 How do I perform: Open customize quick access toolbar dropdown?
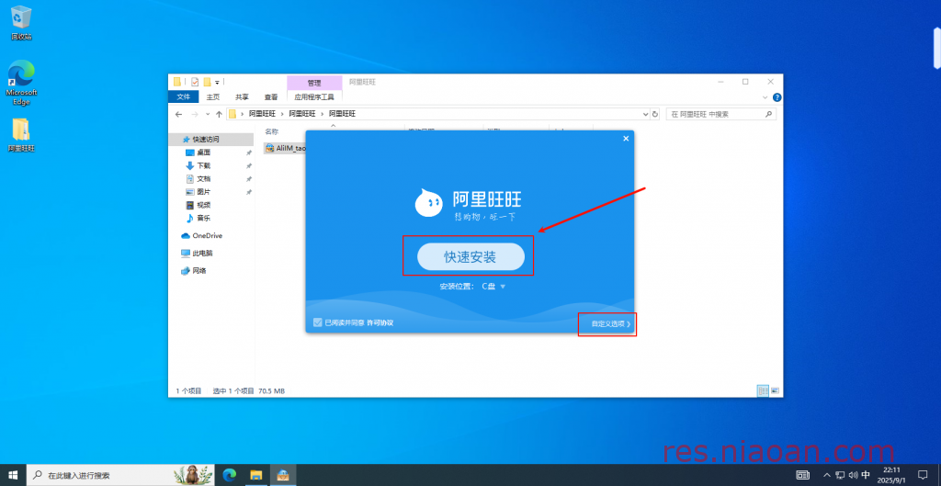click(217, 82)
